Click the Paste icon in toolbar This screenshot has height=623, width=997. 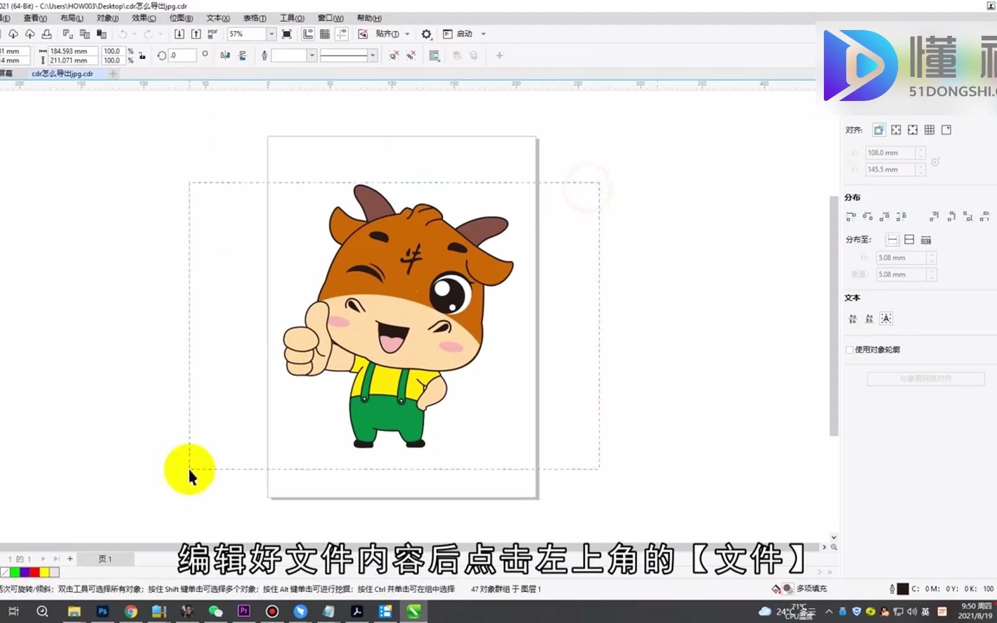point(102,34)
